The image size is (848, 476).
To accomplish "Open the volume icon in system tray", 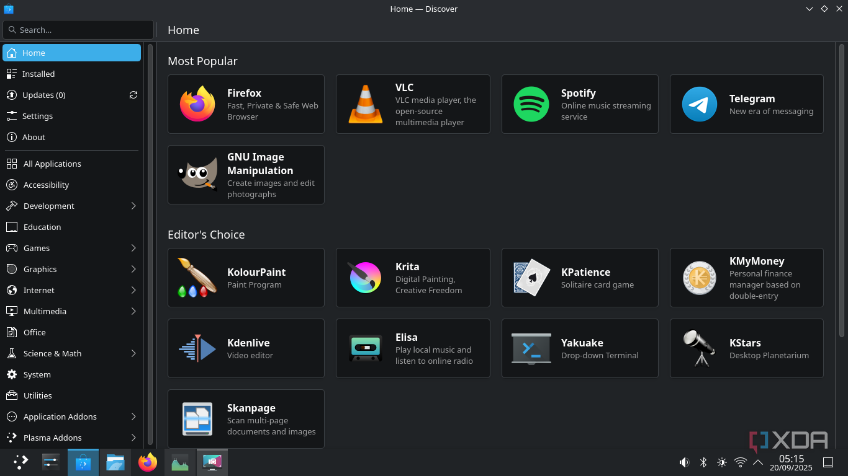I will 684,462.
